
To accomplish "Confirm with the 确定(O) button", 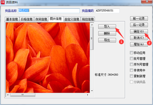I will point(139,32).
